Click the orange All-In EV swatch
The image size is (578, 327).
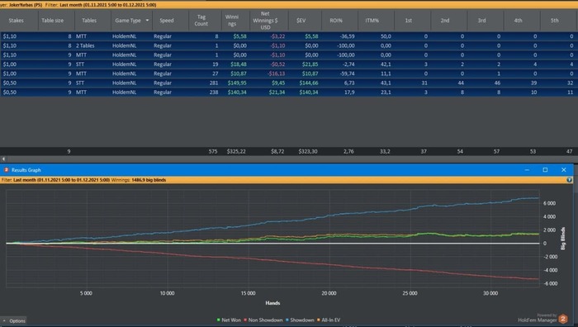319,320
